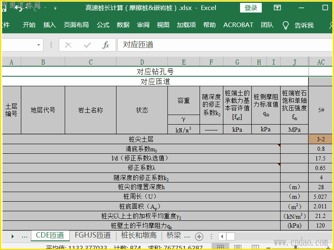Viewport: 334px width, 250px height.
Task: Open the Customize Quick Access Toolbar dropdown
Action: pyautogui.click(x=55, y=8)
